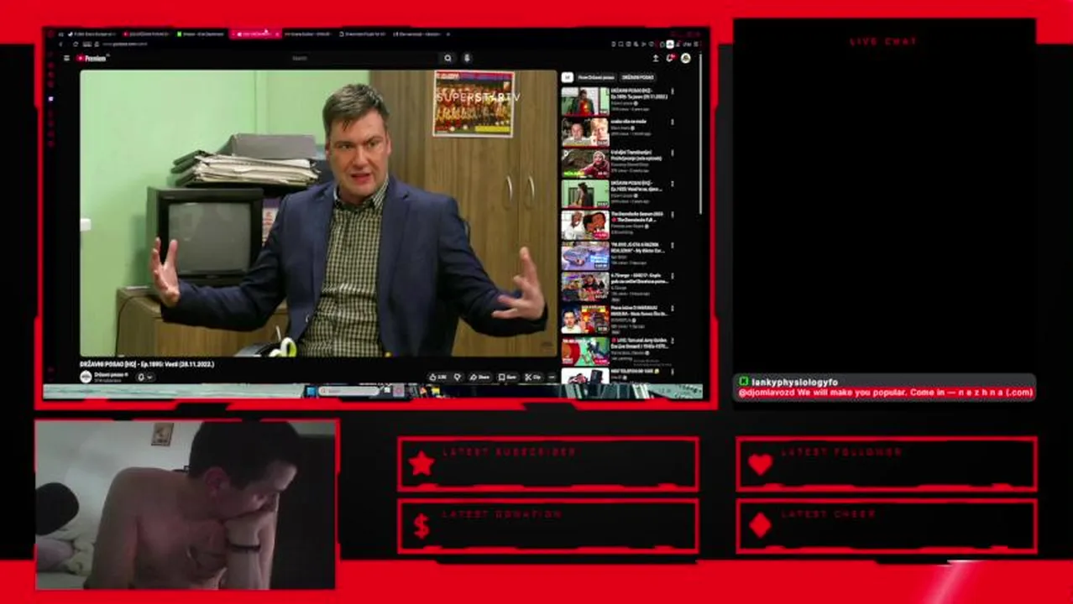Click the Windows Start button on the taskbar
The image size is (1073, 604).
click(310, 391)
